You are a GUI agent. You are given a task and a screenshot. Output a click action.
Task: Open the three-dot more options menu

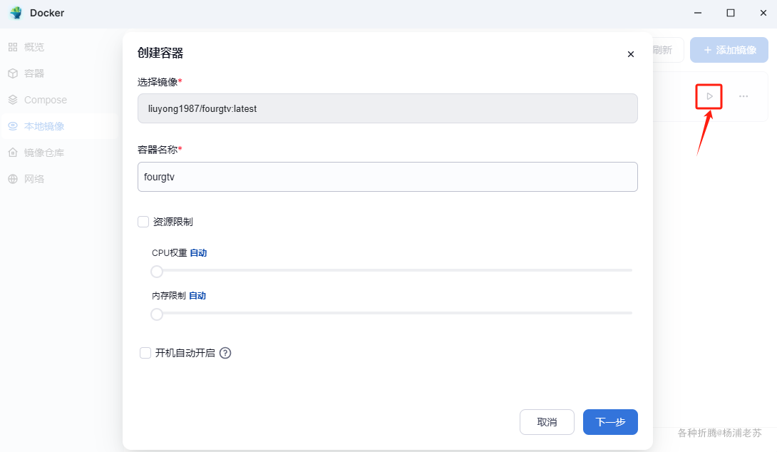point(743,96)
